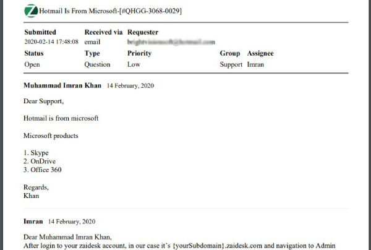The height and width of the screenshot is (250, 371).
Task: Click the 'email' received-via value
Action: click(92, 42)
